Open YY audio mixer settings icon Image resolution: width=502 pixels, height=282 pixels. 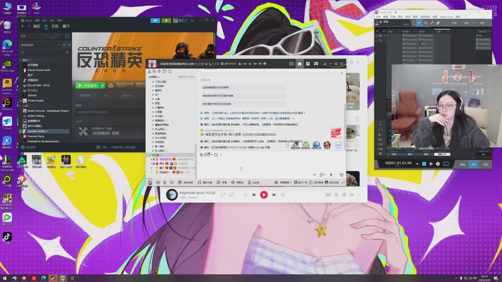(171, 182)
